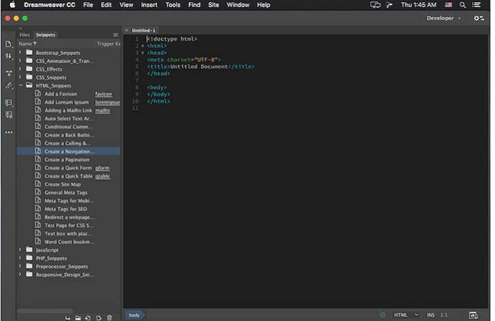Expand the Preprocessor_Snippets folder
Image resolution: width=495 pixels, height=321 pixels.
point(20,266)
